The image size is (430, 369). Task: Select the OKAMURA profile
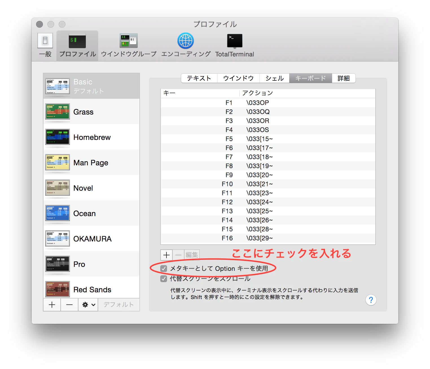tap(91, 239)
